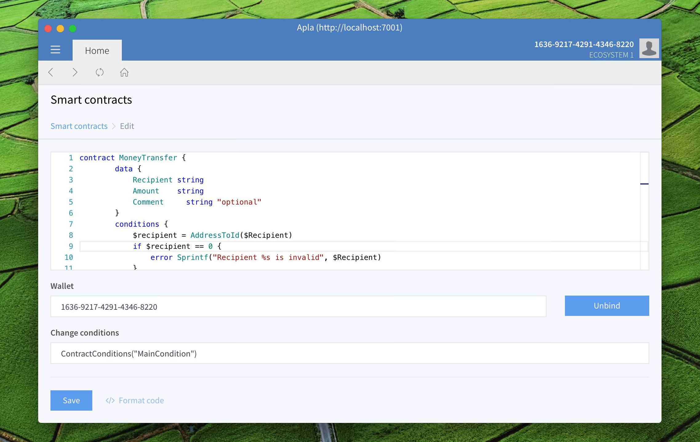700x442 pixels.
Task: Go forward with the right arrow
Action: pos(75,73)
